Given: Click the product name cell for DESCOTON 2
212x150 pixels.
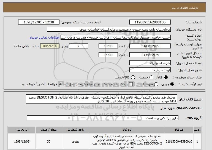Looking at the screenshot, I should (127, 141).
